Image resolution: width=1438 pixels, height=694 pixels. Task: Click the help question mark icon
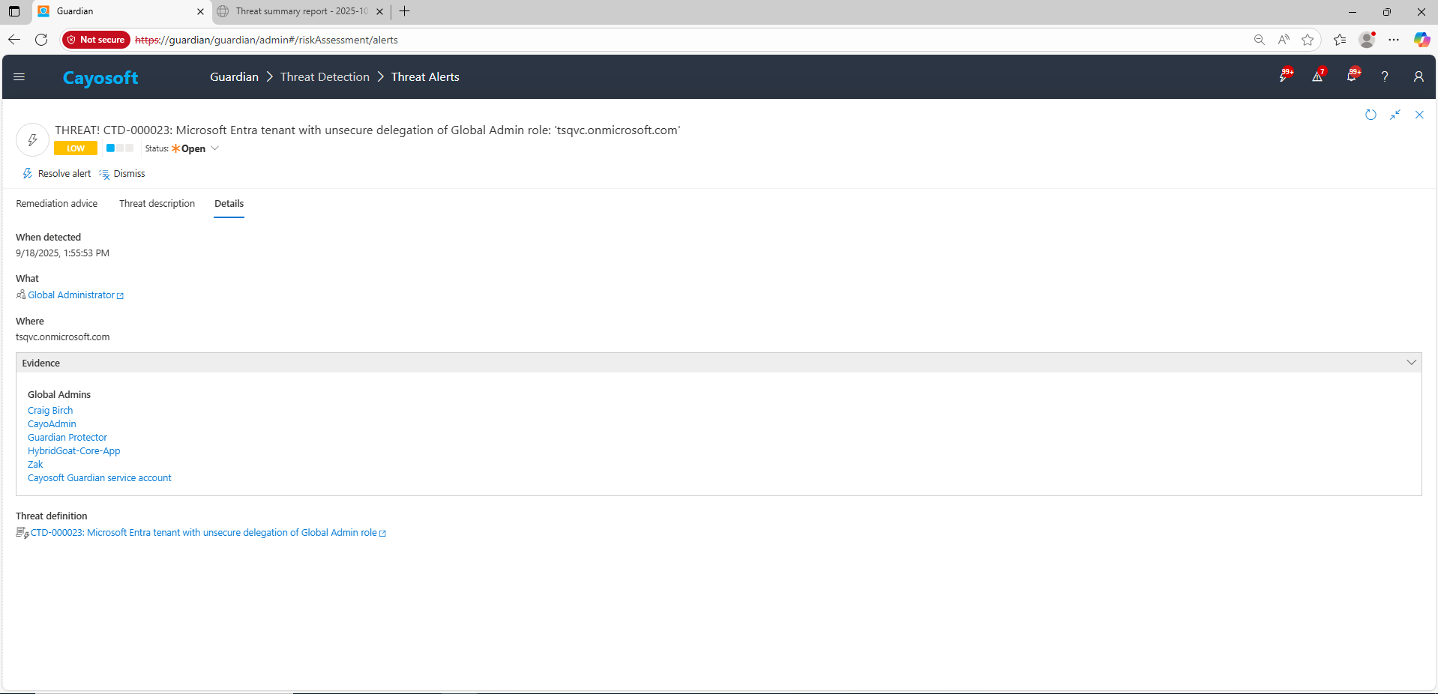pyautogui.click(x=1385, y=76)
